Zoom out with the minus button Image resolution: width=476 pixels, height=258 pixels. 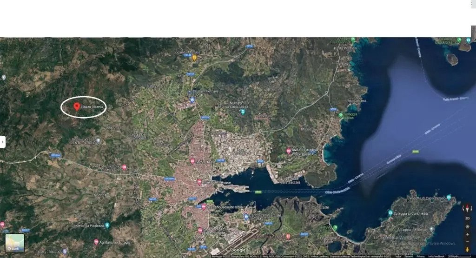pos(467,241)
